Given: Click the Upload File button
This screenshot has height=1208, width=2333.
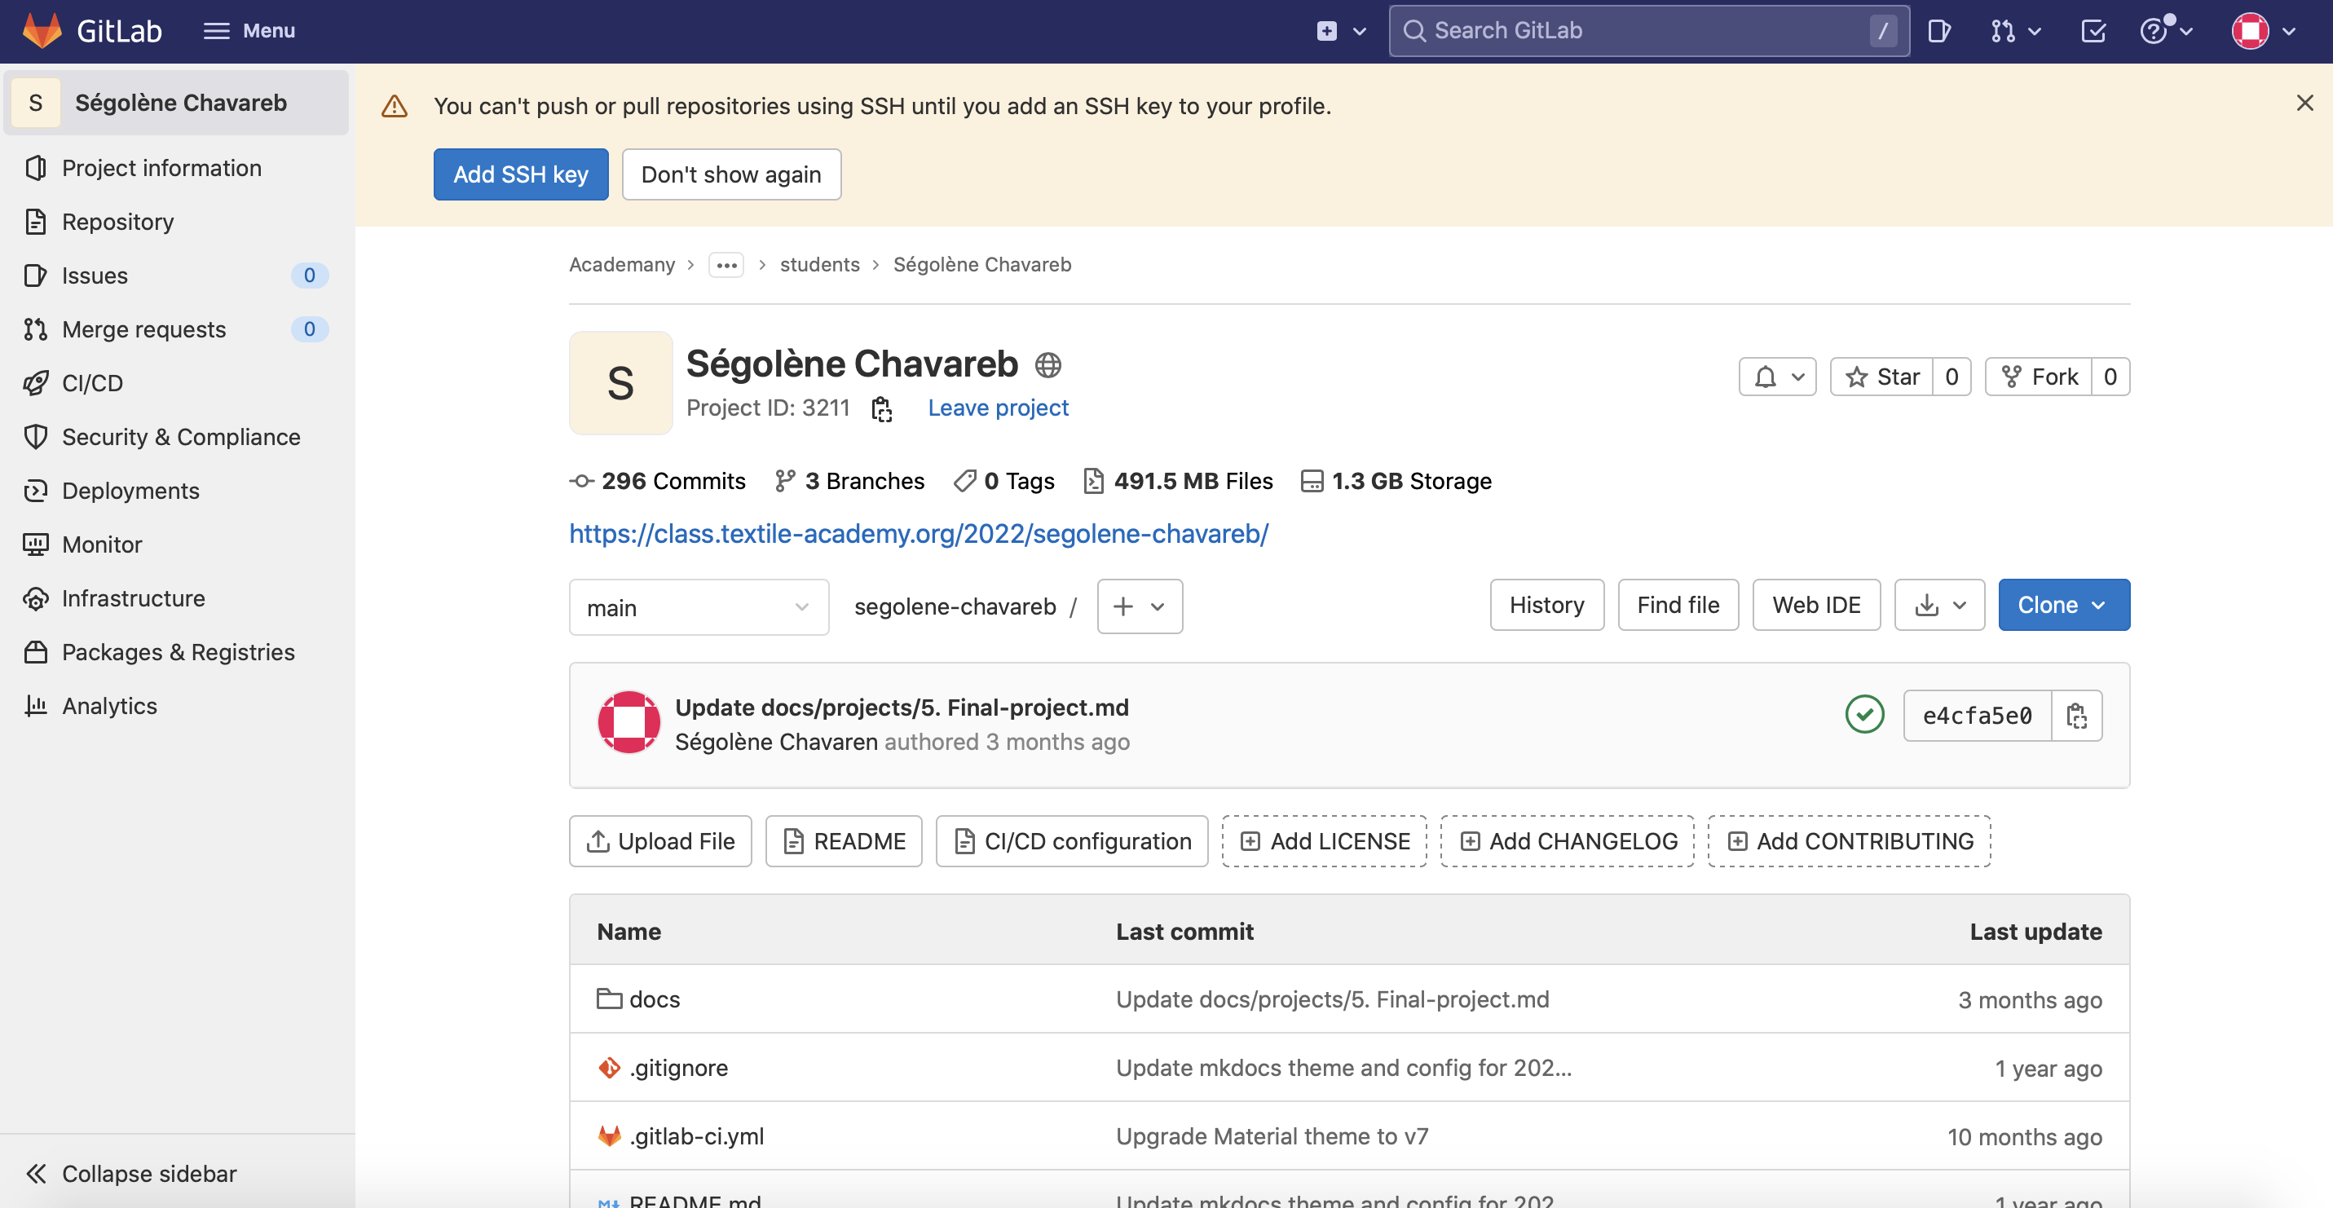Looking at the screenshot, I should click(x=660, y=841).
